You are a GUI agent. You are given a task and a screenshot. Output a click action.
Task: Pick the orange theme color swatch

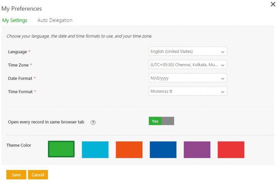pos(129,150)
